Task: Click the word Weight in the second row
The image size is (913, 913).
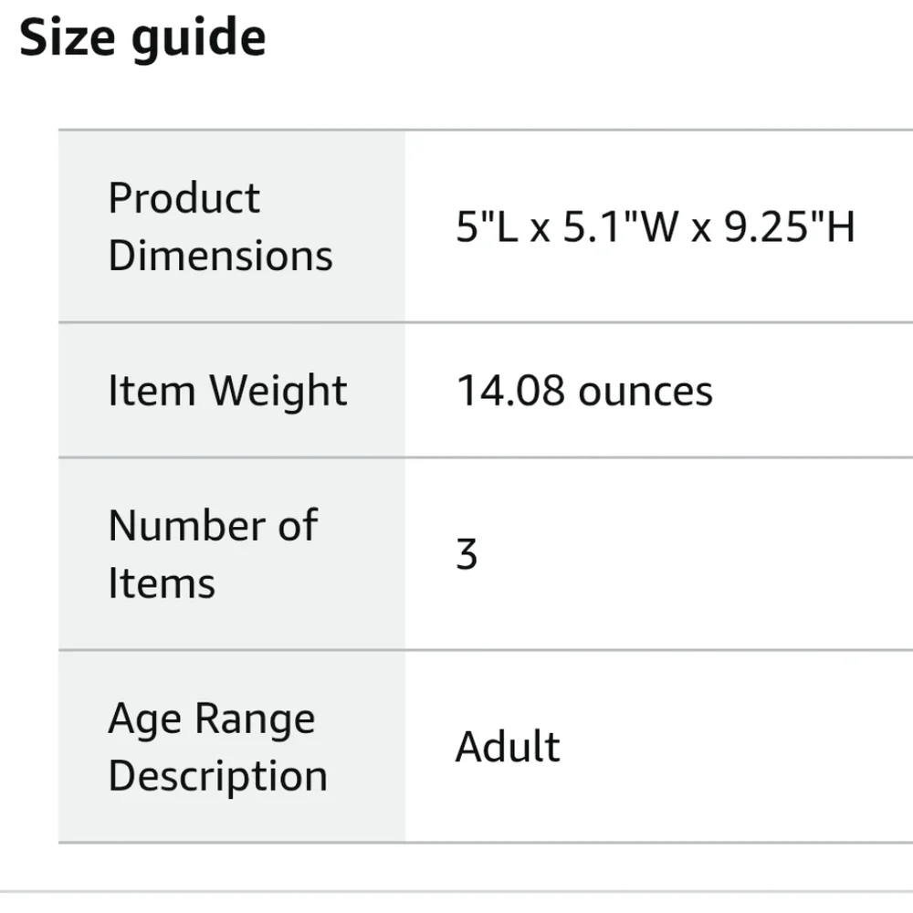Action: coord(278,391)
